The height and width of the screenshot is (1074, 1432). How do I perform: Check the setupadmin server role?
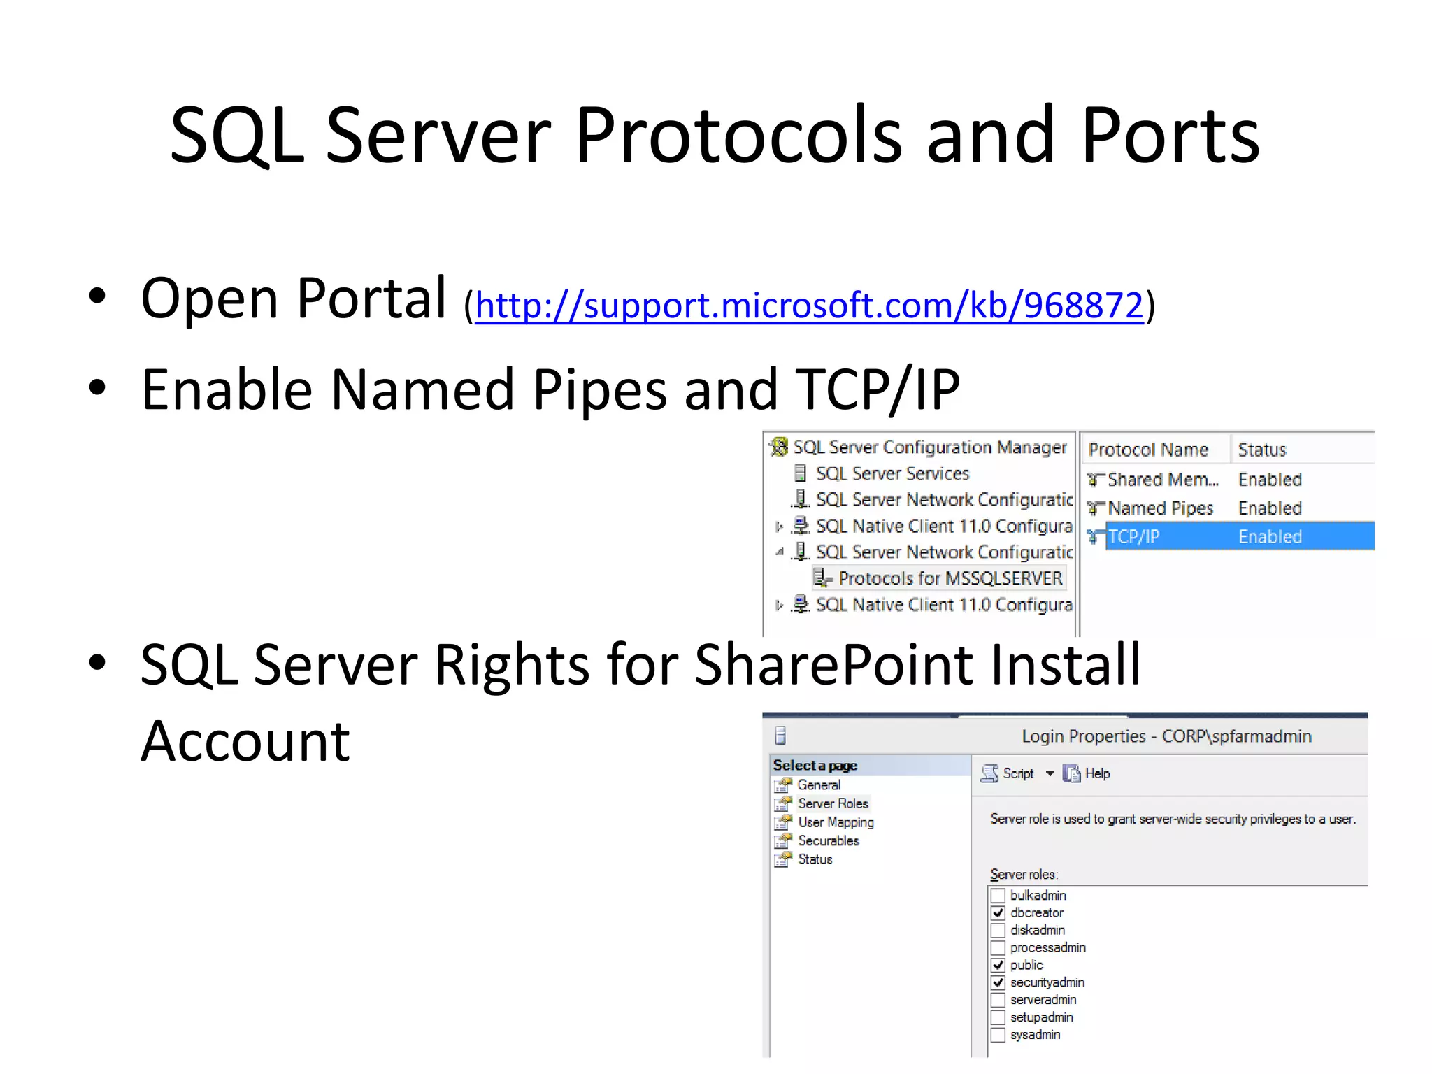[998, 1017]
